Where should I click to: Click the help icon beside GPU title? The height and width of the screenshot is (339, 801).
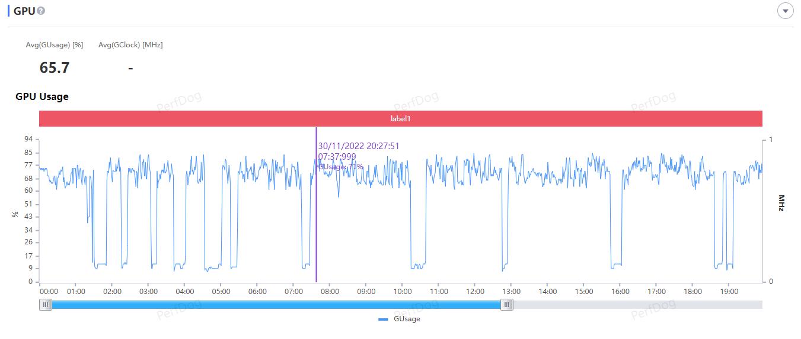coord(41,11)
